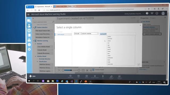Click the actual size 1:1 icon
This screenshot has width=170, height=95.
tap(83, 70)
